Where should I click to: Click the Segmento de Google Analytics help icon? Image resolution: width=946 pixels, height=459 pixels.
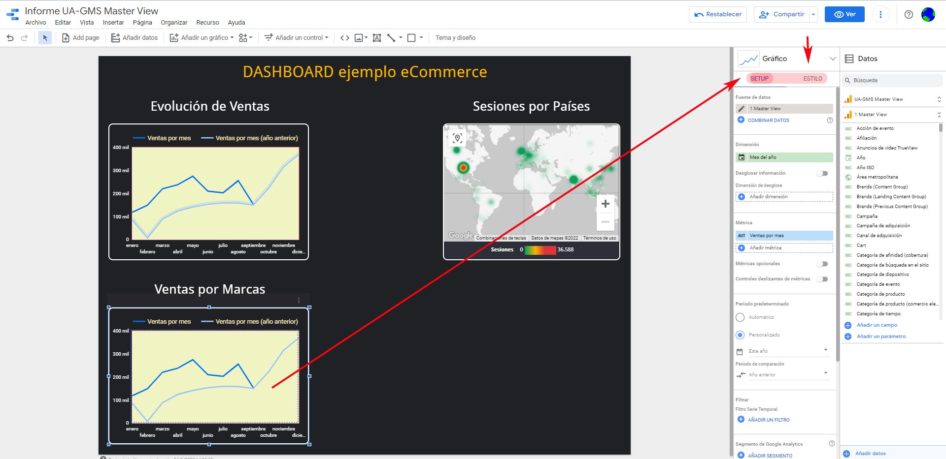(832, 444)
